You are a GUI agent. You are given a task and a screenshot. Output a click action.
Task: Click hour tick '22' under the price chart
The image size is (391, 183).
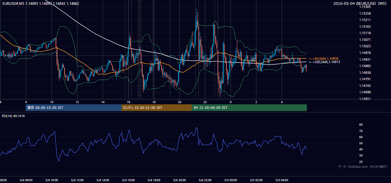[x=205, y=102]
